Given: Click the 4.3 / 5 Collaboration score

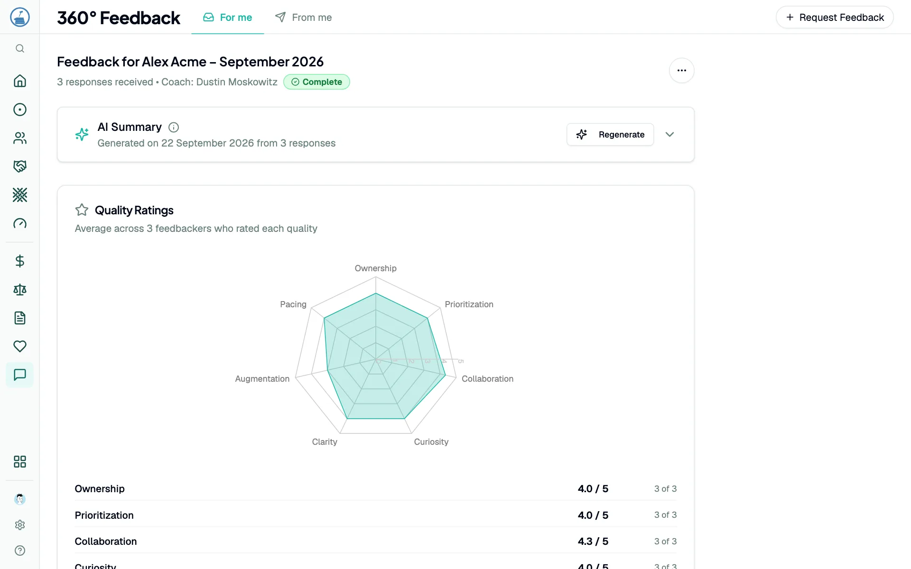Looking at the screenshot, I should click(593, 541).
